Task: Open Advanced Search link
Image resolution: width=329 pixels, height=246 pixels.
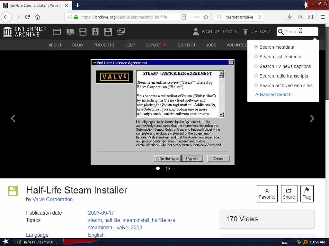Action: pos(273,94)
